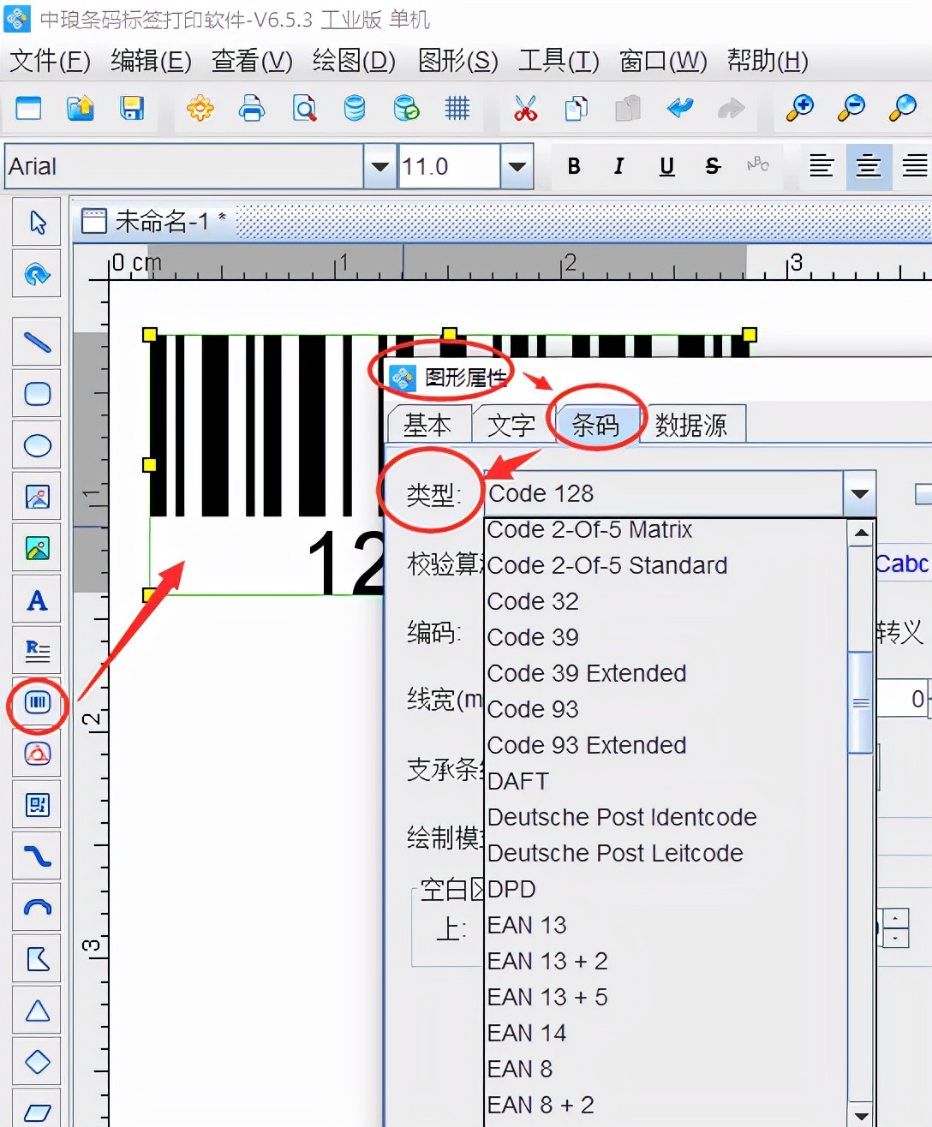Toggle bold text formatting
The image size is (932, 1127).
click(x=574, y=166)
